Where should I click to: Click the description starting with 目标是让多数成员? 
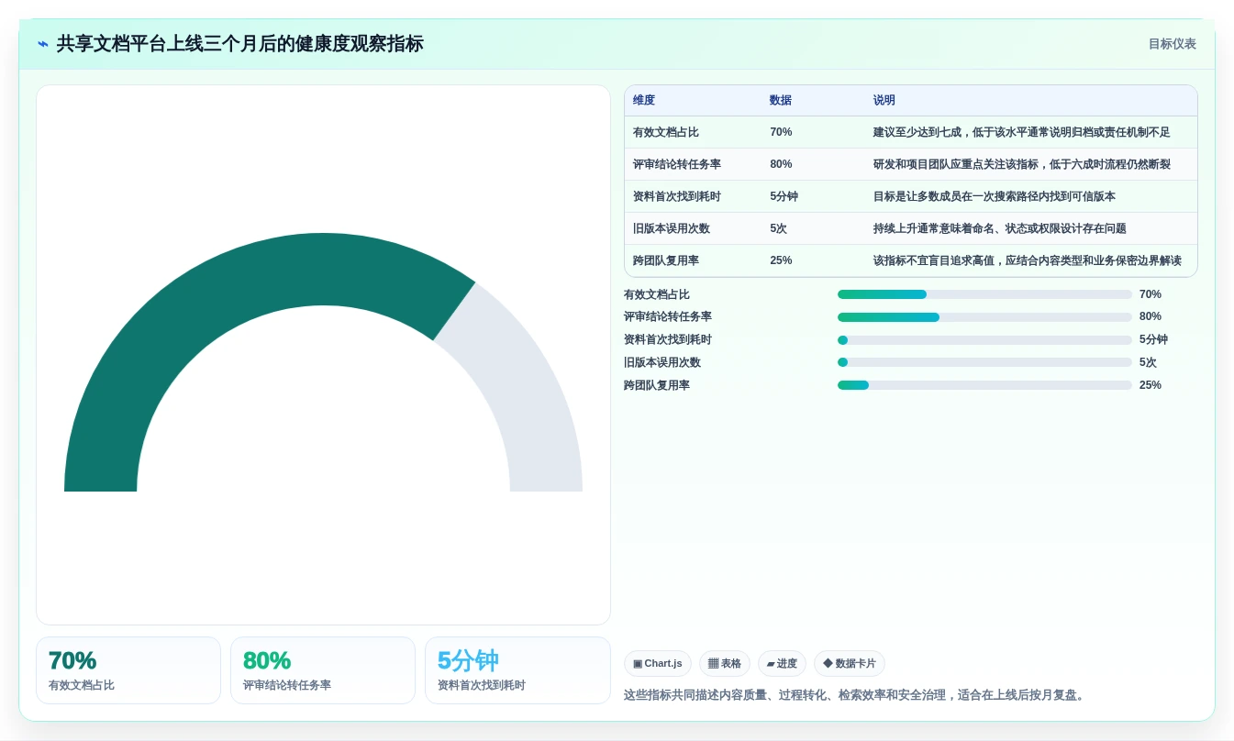click(995, 196)
